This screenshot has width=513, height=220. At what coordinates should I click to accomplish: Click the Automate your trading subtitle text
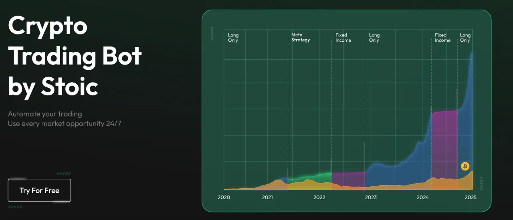click(45, 114)
